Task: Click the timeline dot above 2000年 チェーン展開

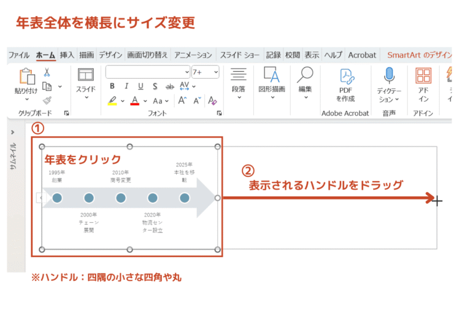Action: click(89, 198)
